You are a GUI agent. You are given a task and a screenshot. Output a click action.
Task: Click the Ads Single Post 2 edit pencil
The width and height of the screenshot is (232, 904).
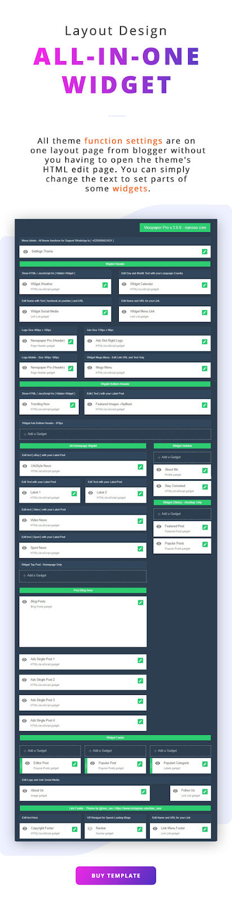140,681
